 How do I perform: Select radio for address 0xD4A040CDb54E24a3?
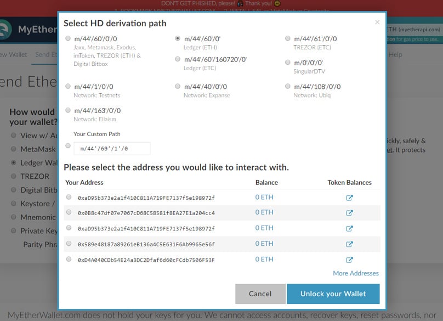[x=69, y=259]
